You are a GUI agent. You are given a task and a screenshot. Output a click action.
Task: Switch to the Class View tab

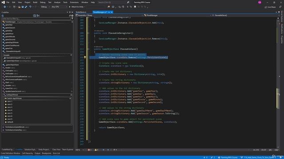point(56,150)
